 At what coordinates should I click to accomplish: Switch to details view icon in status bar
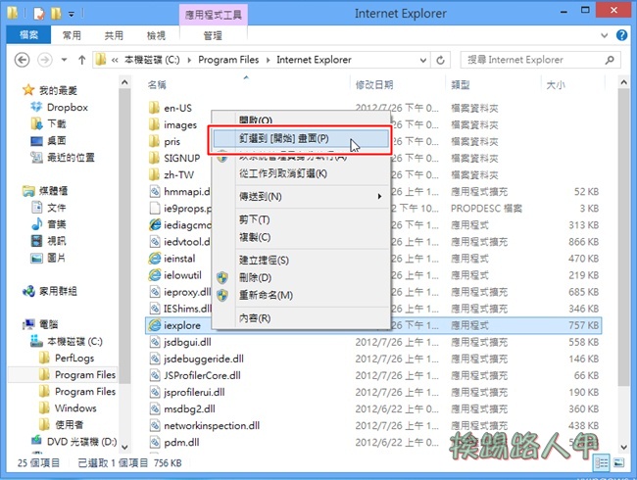coord(602,462)
